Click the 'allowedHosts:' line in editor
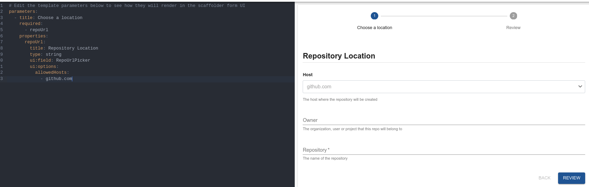 point(52,72)
